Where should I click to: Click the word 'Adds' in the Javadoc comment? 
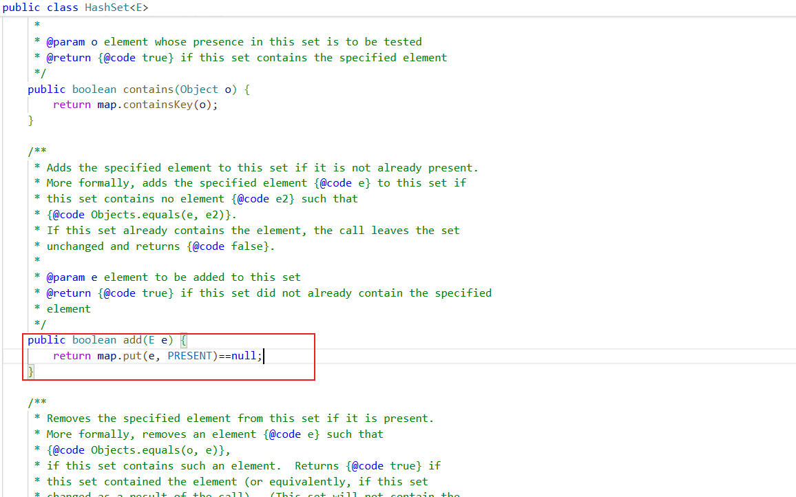pos(59,168)
